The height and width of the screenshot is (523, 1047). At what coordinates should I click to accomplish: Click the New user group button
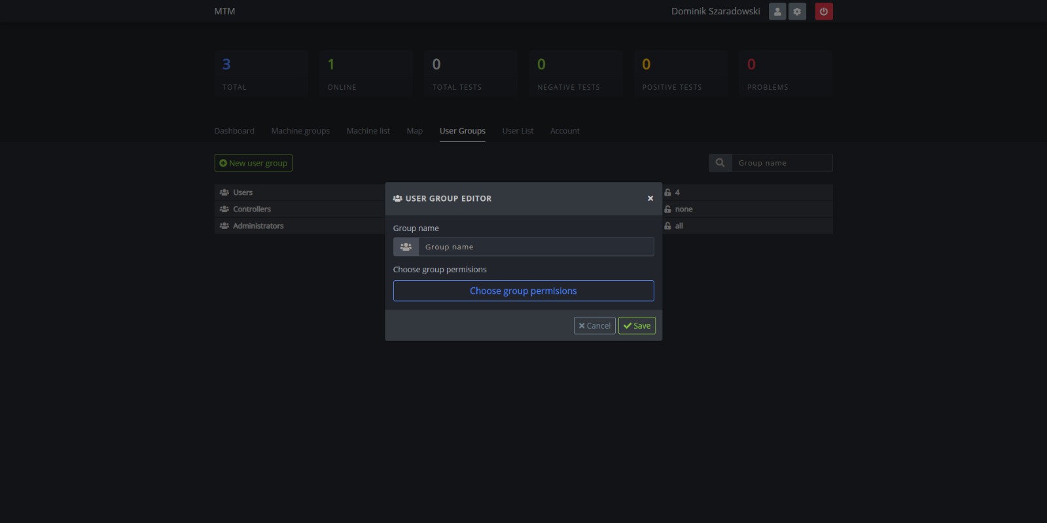(253, 163)
